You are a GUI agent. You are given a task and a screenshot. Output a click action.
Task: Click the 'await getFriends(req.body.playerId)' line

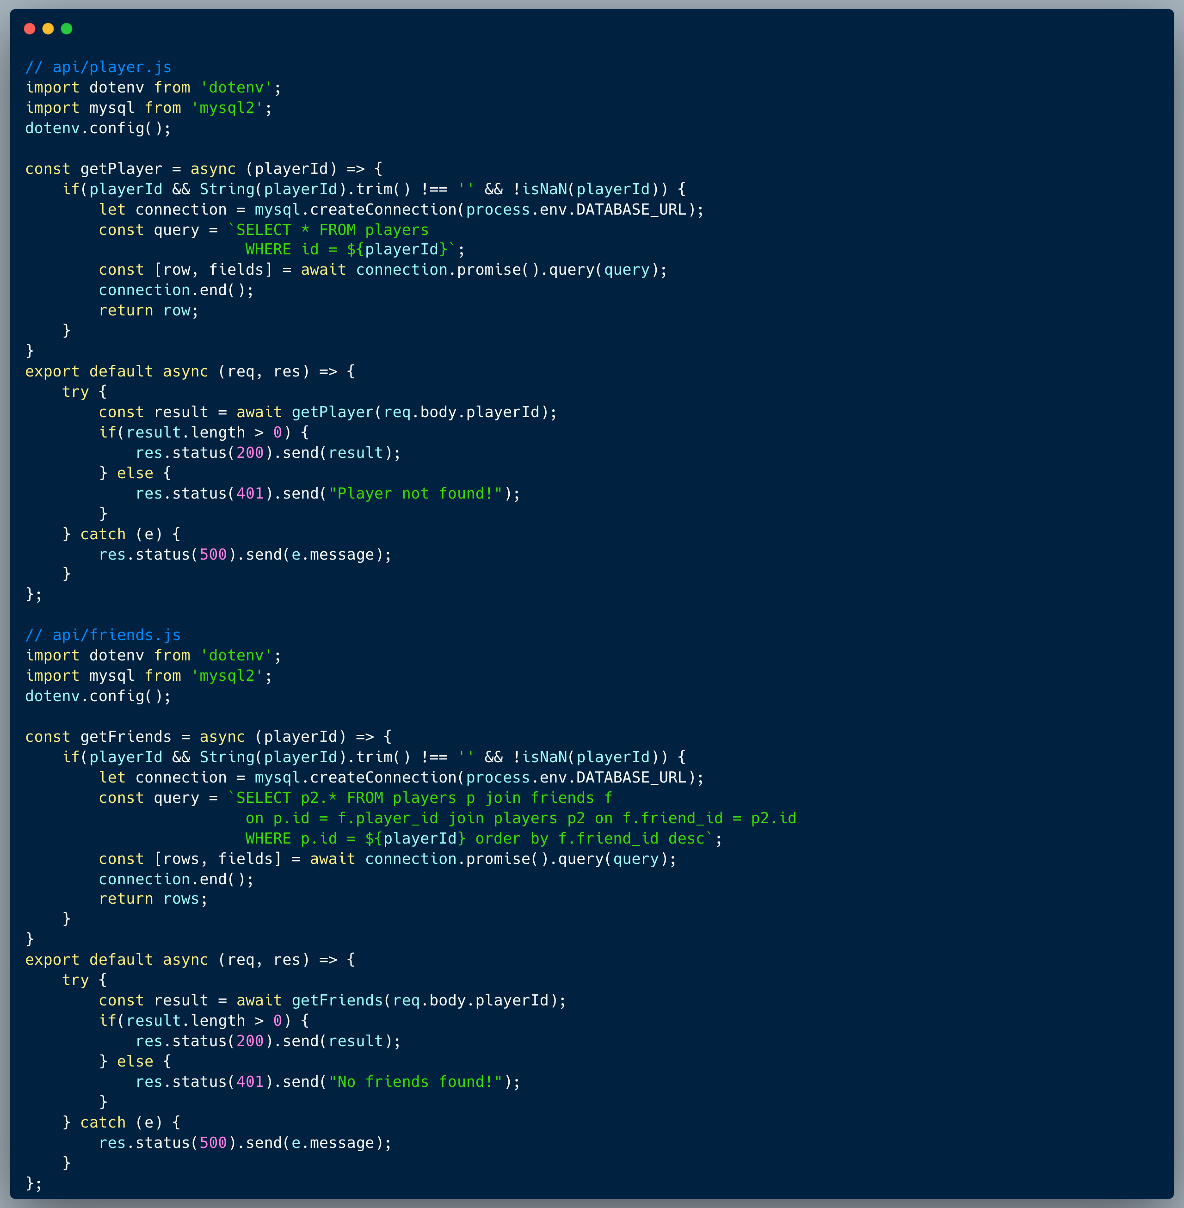click(333, 1000)
